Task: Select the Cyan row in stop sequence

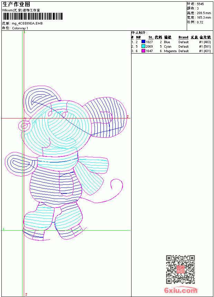Action: [x=171, y=46]
